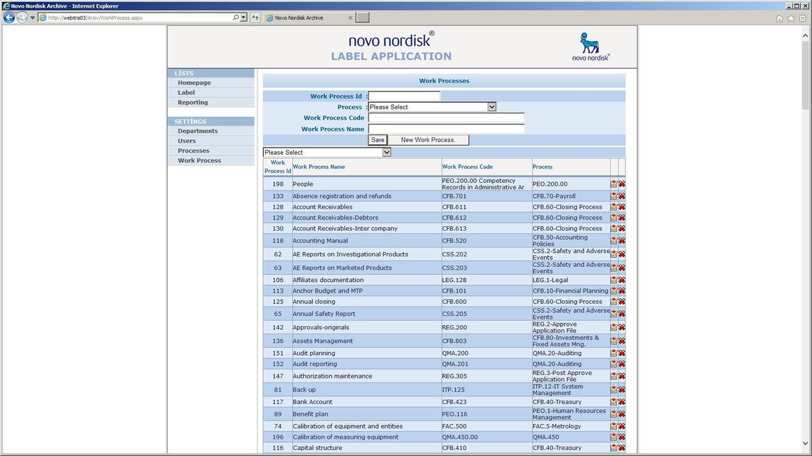Open the Departments settings item
This screenshot has height=456, width=812.
pos(198,131)
